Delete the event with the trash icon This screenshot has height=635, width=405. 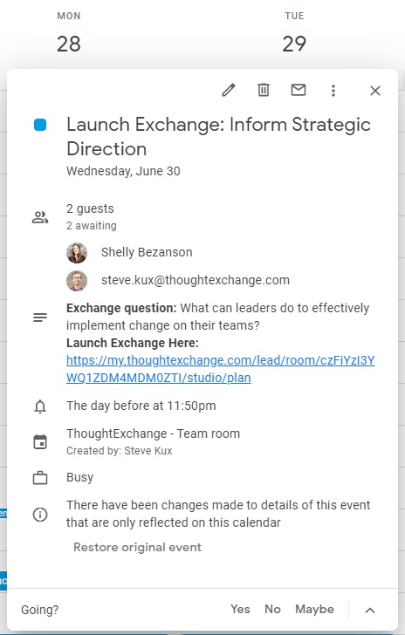[264, 90]
